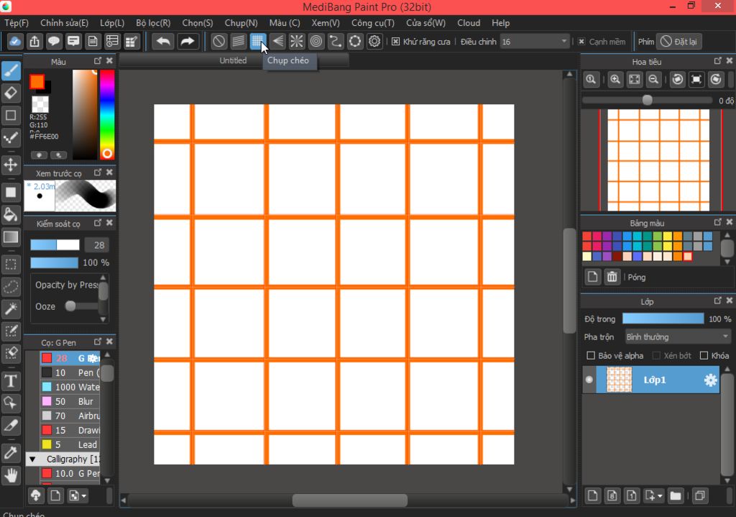
Task: Select the Lớp1 layer thumbnail
Action: point(619,380)
